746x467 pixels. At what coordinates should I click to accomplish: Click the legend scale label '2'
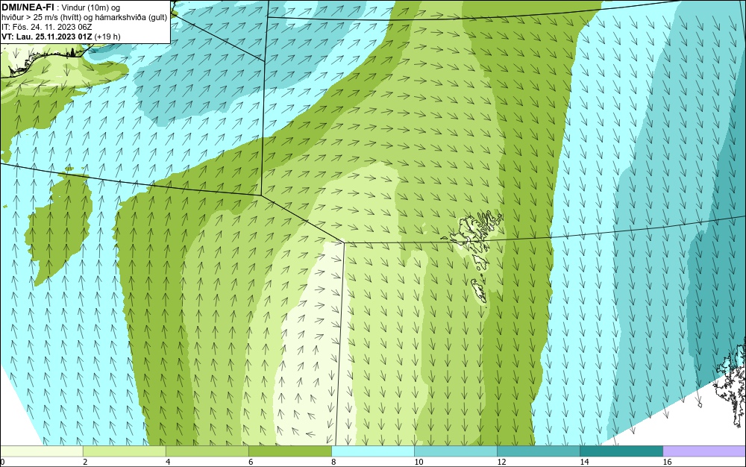(85, 462)
